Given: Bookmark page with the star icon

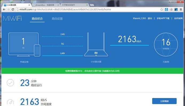Looking at the screenshot, I should pyautogui.click(x=161, y=10).
